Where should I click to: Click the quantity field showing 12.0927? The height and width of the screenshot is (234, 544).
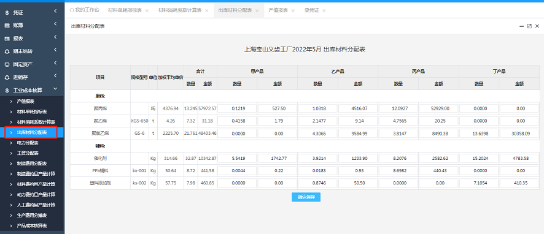point(398,108)
